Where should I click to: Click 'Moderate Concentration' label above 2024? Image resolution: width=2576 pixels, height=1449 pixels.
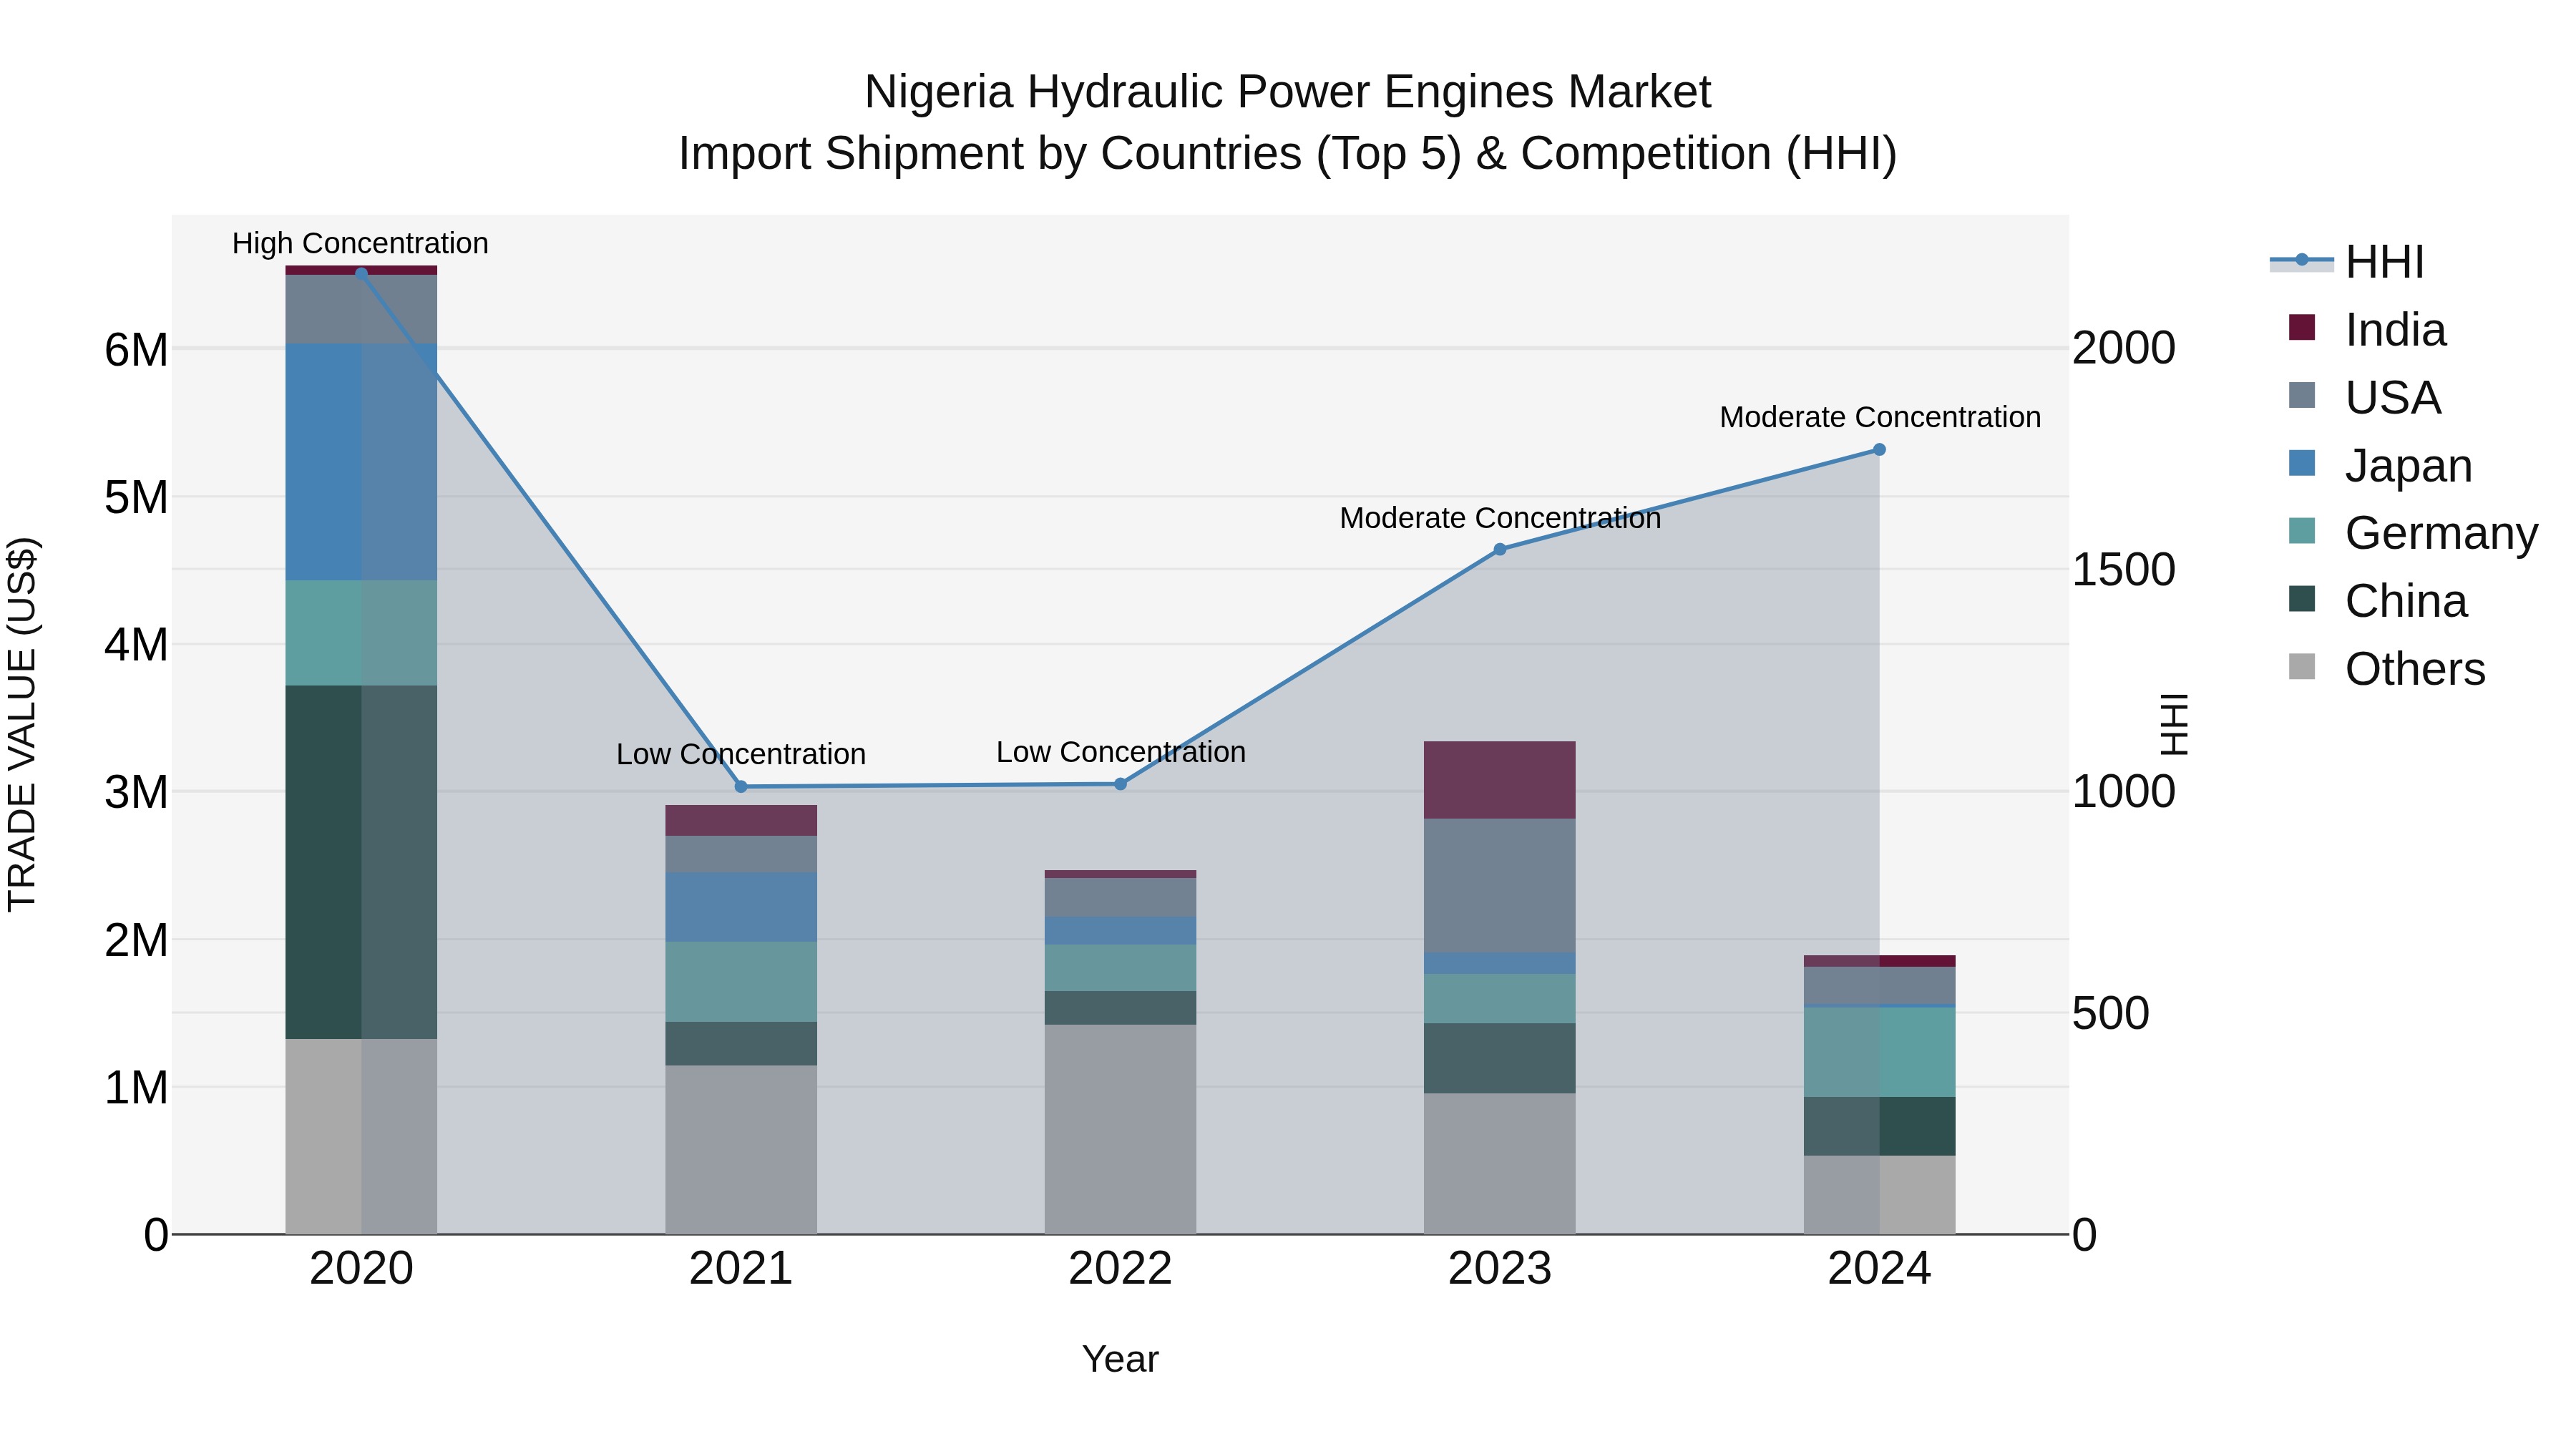coord(1880,417)
